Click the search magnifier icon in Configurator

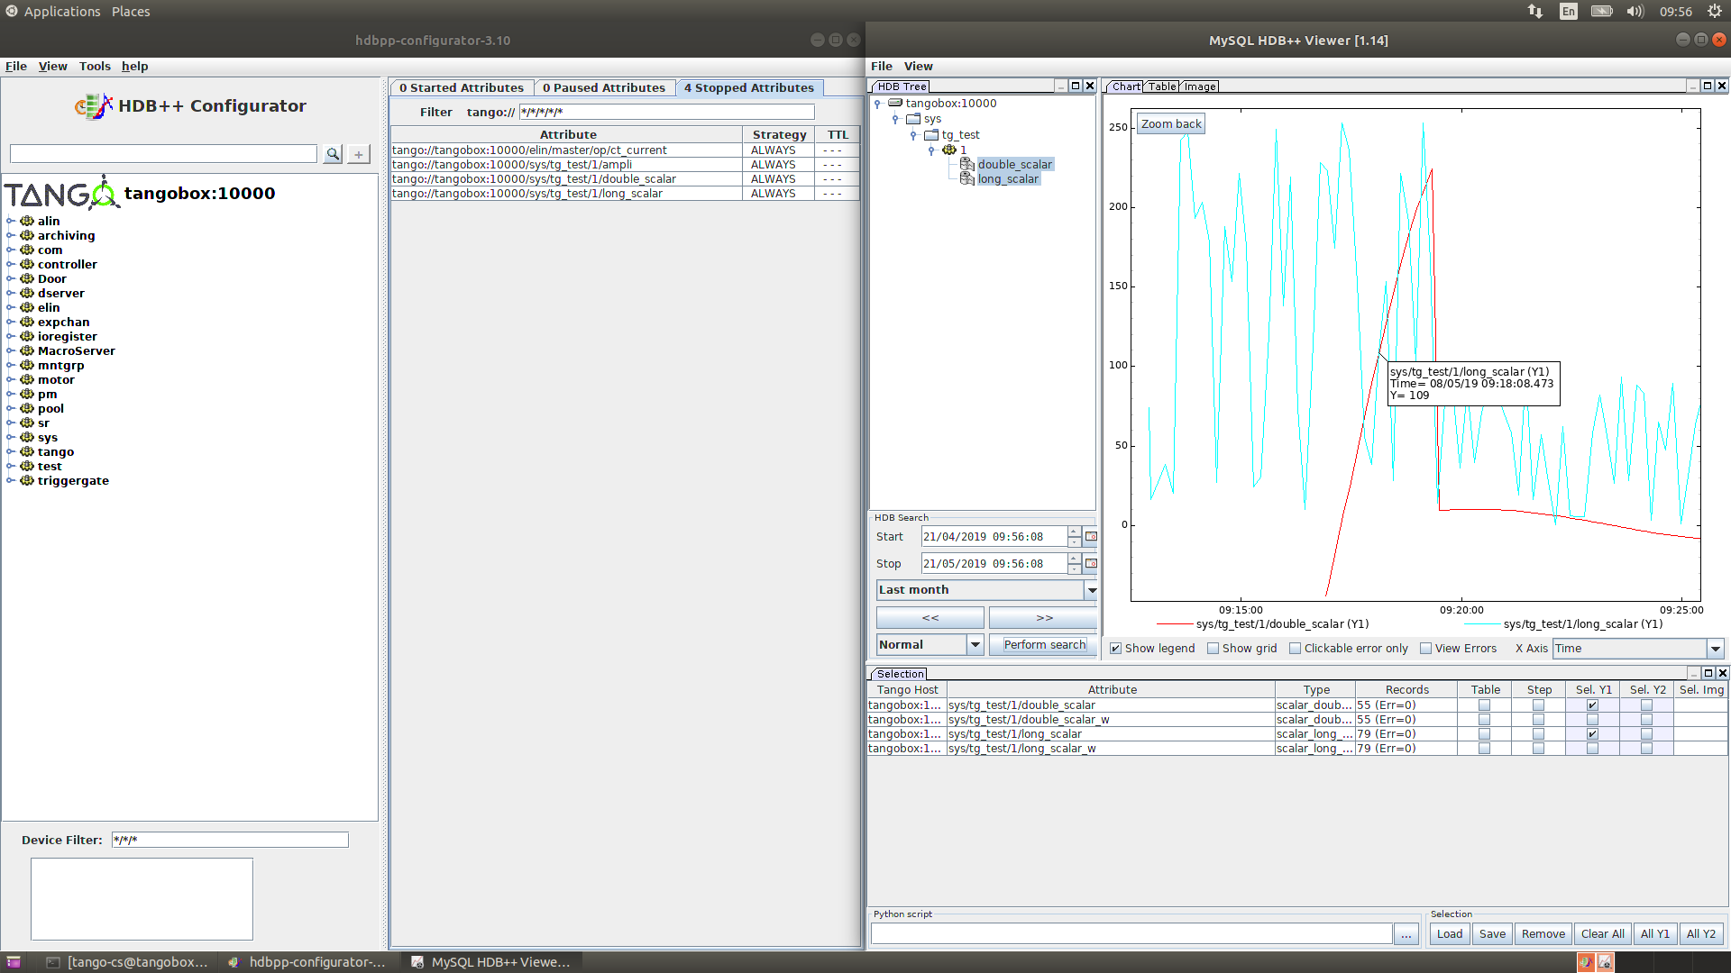[333, 154]
